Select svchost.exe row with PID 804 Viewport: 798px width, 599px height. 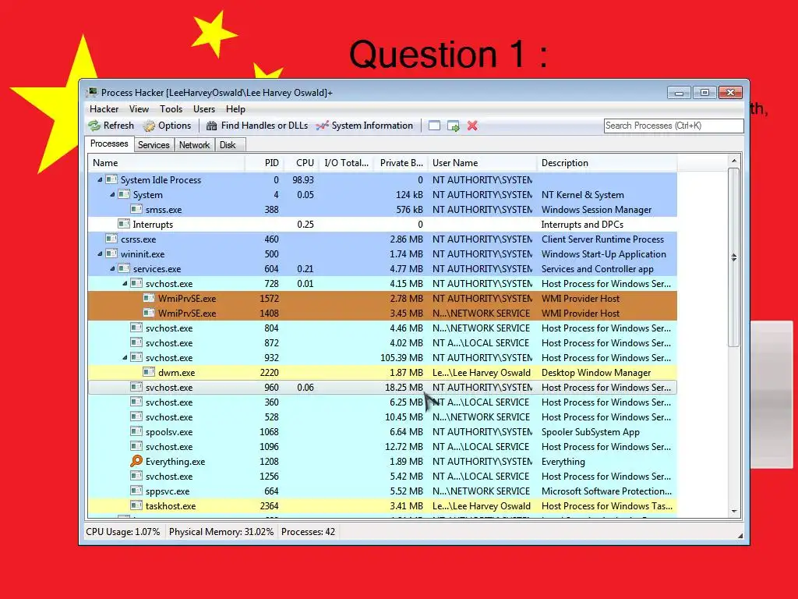pos(383,328)
